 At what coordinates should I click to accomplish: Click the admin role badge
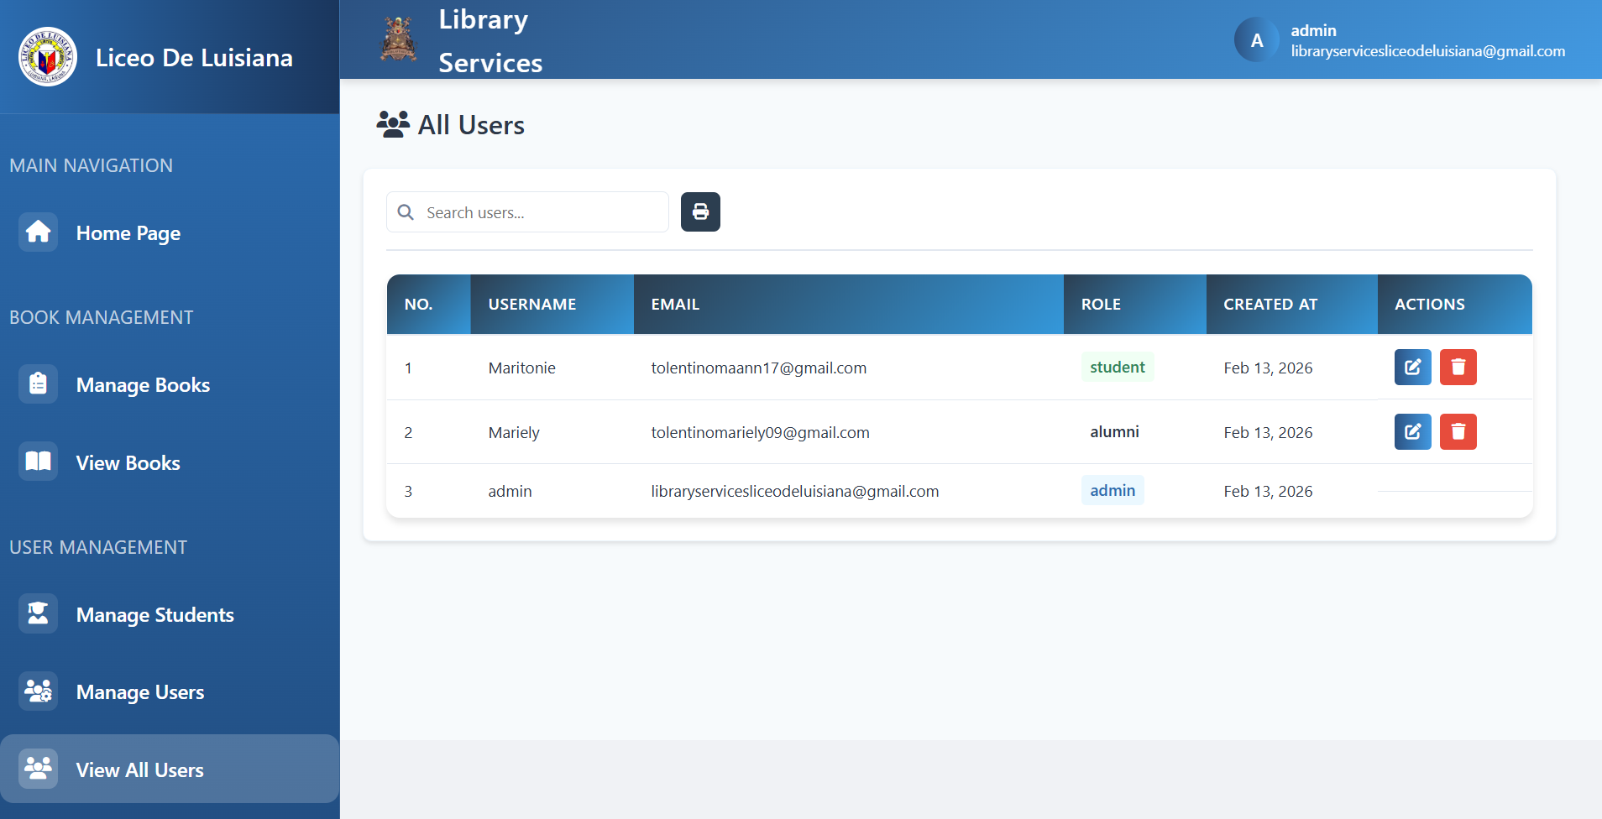1112,490
